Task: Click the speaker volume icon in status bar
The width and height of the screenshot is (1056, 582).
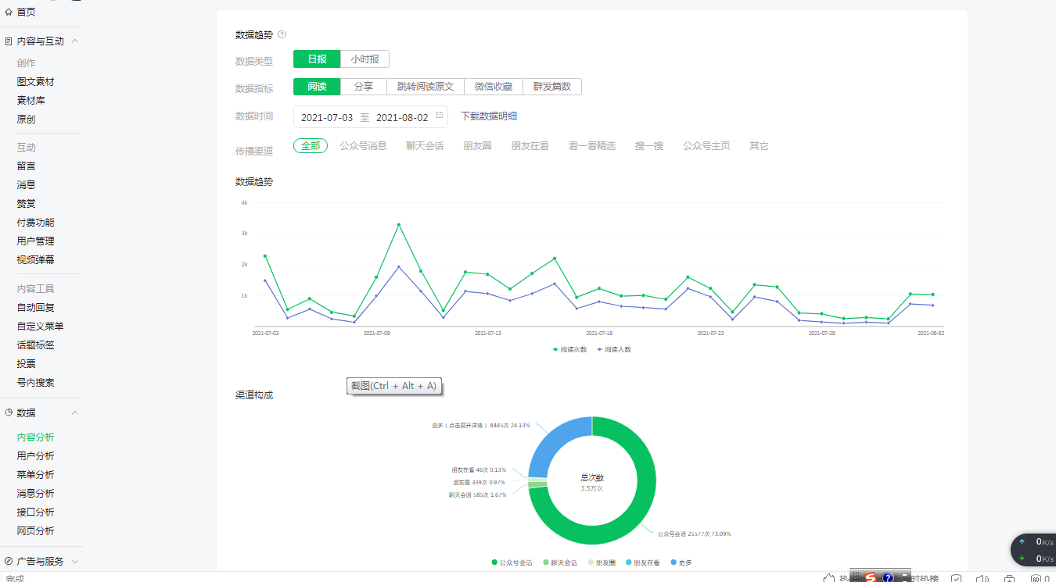Action: click(982, 579)
